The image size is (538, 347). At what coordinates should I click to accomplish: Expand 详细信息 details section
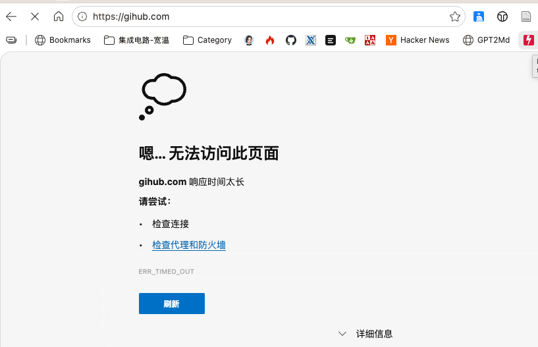point(365,334)
